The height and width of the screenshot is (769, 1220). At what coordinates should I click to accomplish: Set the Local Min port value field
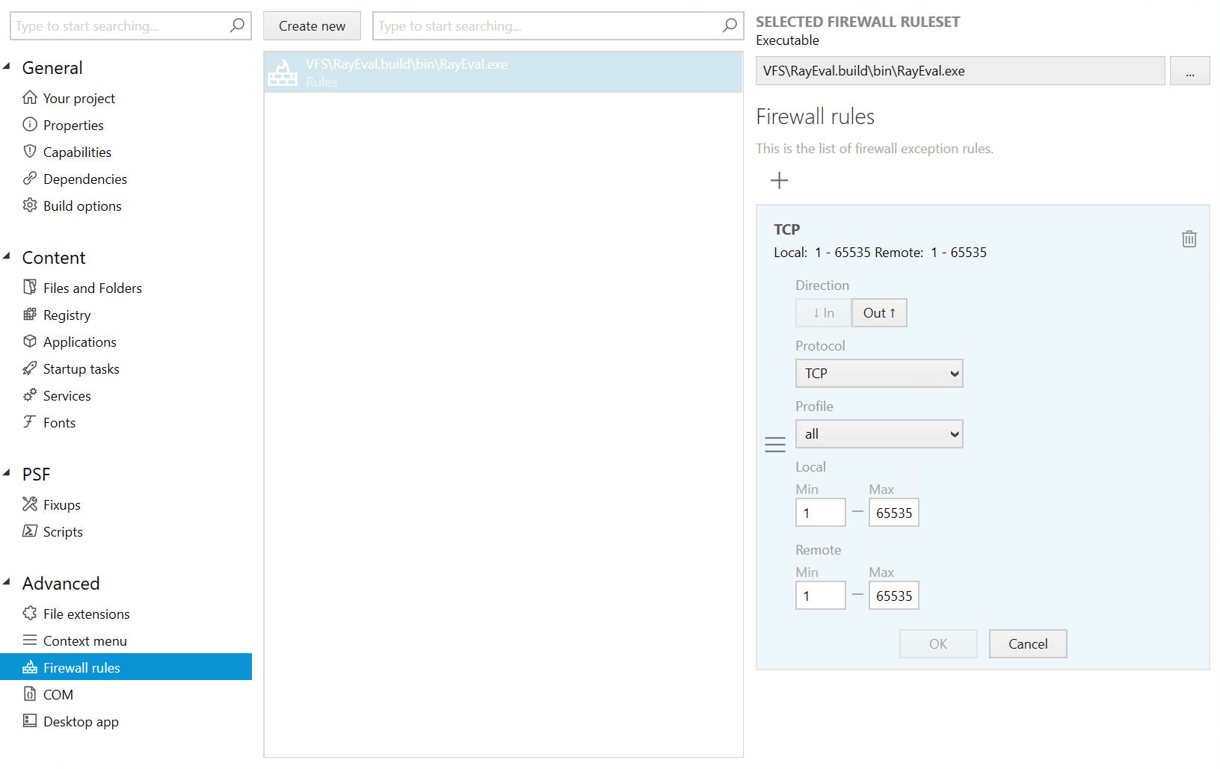820,513
